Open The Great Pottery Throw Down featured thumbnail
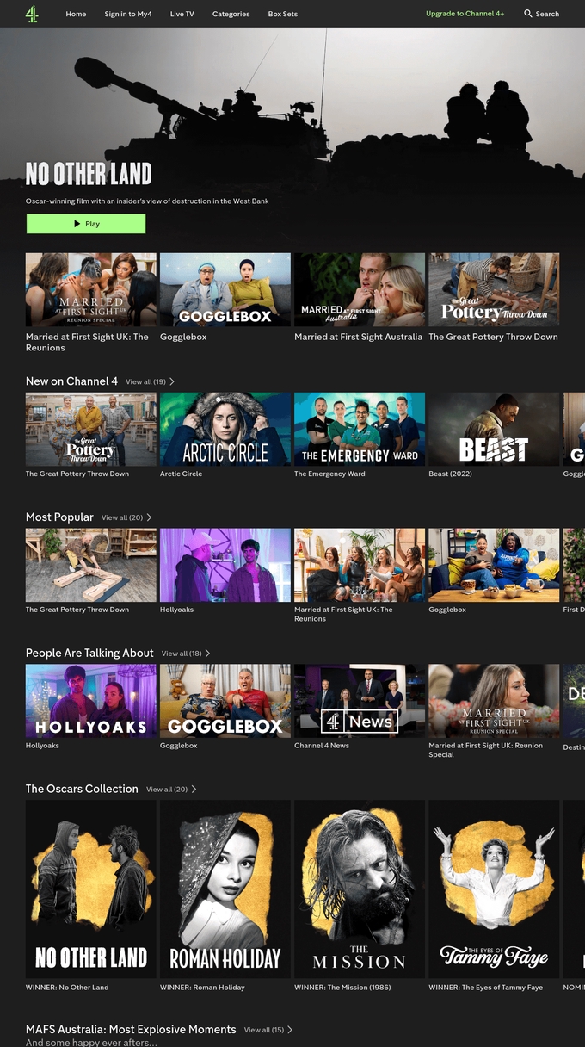 [494, 289]
